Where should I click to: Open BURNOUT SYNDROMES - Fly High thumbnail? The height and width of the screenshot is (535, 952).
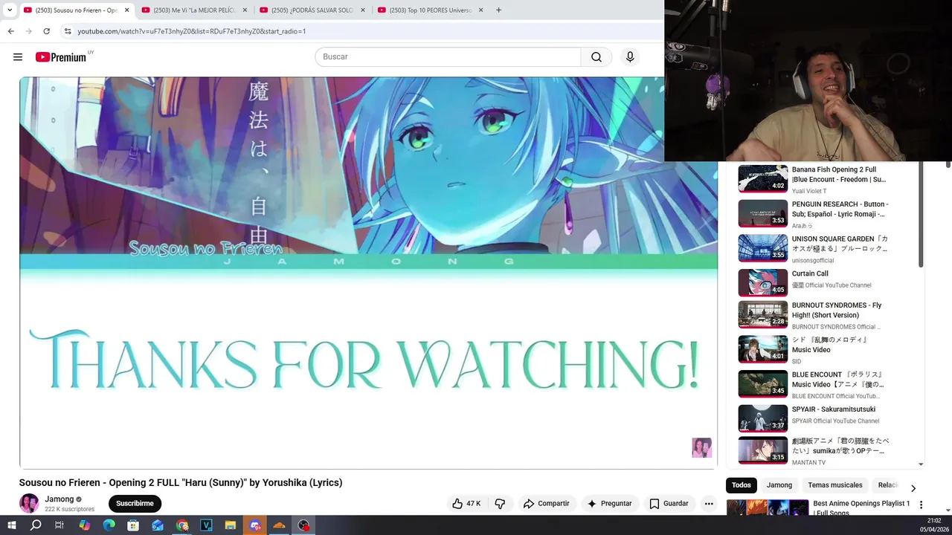coord(762,314)
